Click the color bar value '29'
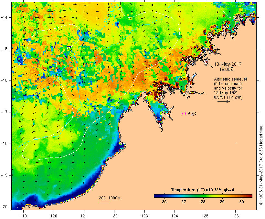 pos(222,202)
